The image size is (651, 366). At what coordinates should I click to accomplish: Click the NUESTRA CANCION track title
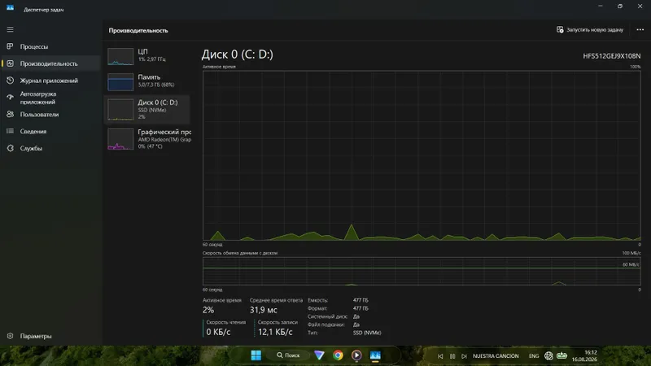click(x=496, y=356)
